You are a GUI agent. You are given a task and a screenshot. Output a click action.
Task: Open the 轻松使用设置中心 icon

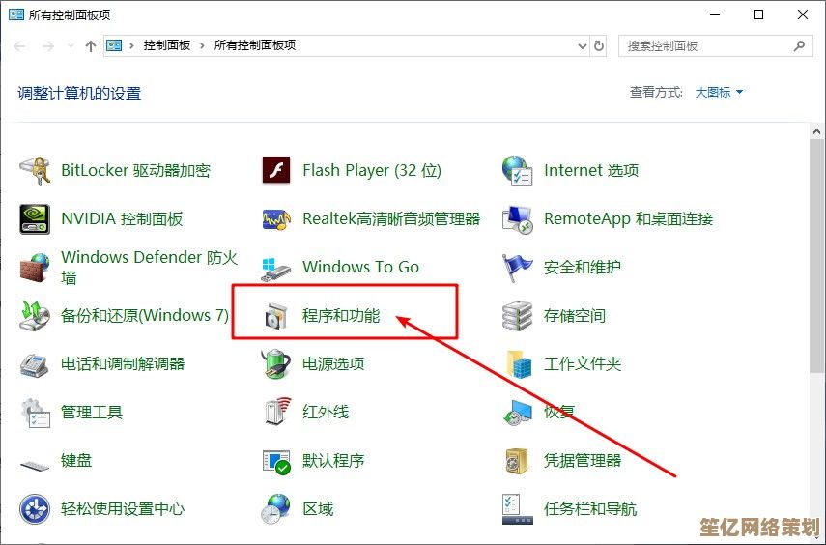36,509
